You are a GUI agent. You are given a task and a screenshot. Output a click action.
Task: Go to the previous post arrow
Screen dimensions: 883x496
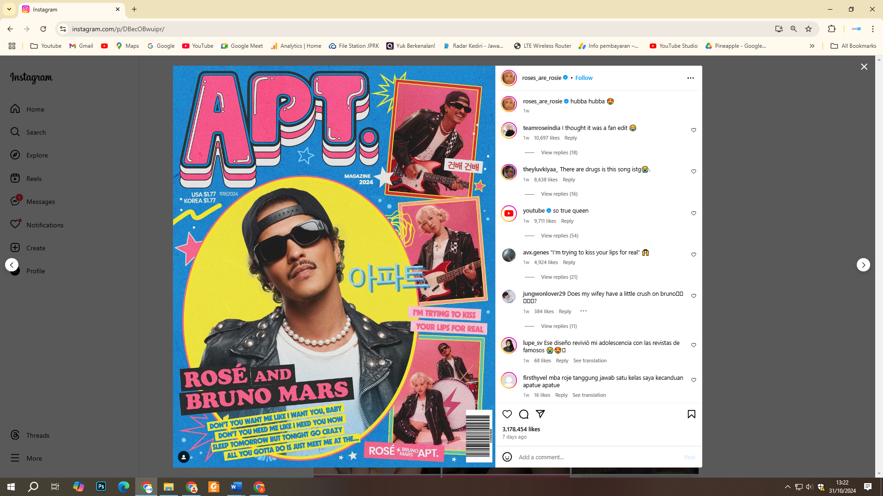tap(12, 265)
